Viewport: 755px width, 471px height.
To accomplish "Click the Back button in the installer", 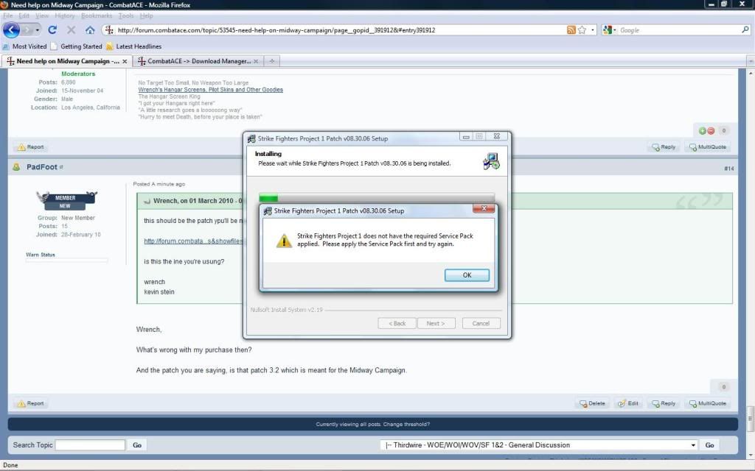I will pyautogui.click(x=397, y=324).
